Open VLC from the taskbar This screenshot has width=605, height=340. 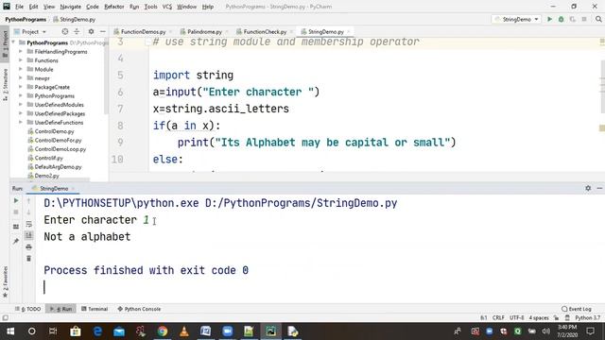click(184, 331)
